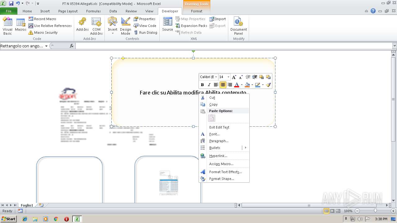
Task: Click the insert function fx button
Action: coord(72,46)
